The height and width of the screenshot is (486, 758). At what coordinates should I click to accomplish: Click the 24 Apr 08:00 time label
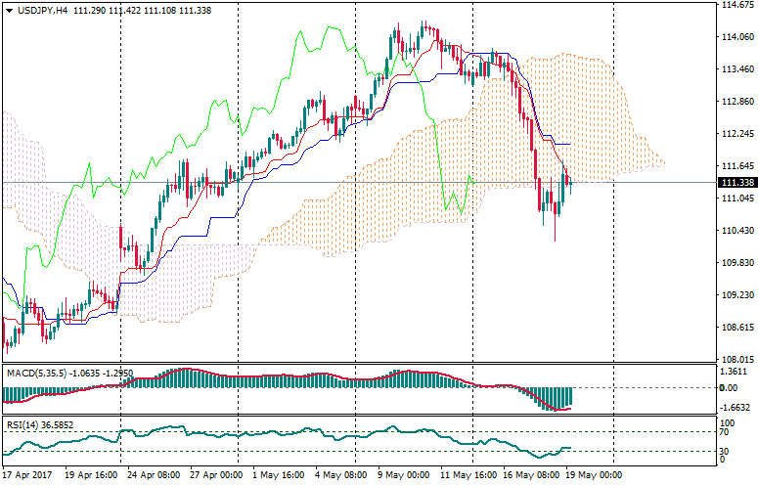coord(150,475)
